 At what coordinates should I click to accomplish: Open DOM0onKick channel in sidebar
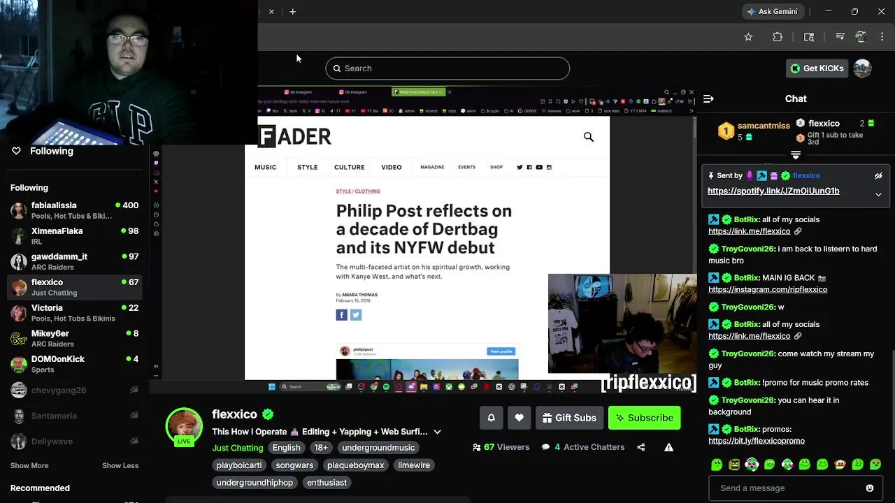click(75, 364)
